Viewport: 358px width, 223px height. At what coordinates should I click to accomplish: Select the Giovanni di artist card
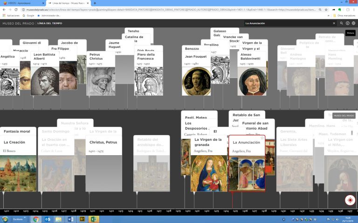tap(34, 42)
